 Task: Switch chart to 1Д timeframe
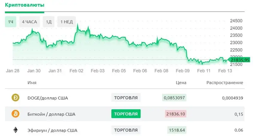[49, 22]
